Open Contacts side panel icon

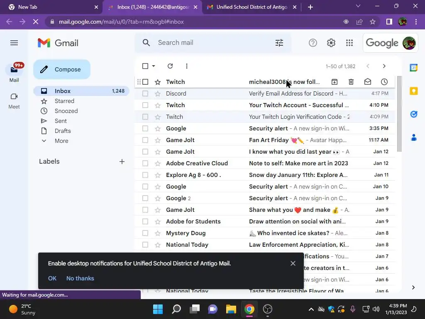(x=414, y=137)
